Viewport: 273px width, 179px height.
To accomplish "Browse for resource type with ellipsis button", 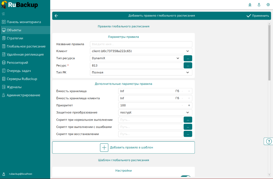I will pyautogui.click(x=188, y=58).
